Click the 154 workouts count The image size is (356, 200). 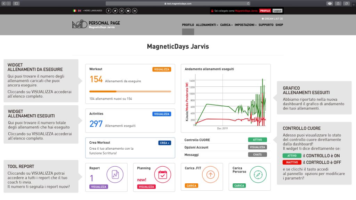point(96,80)
